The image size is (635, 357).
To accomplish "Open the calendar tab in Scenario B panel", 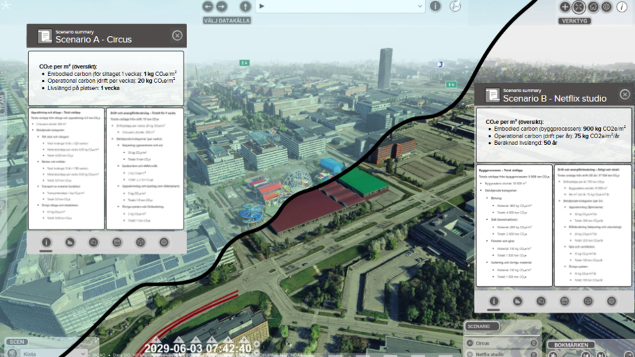I will tap(565, 301).
